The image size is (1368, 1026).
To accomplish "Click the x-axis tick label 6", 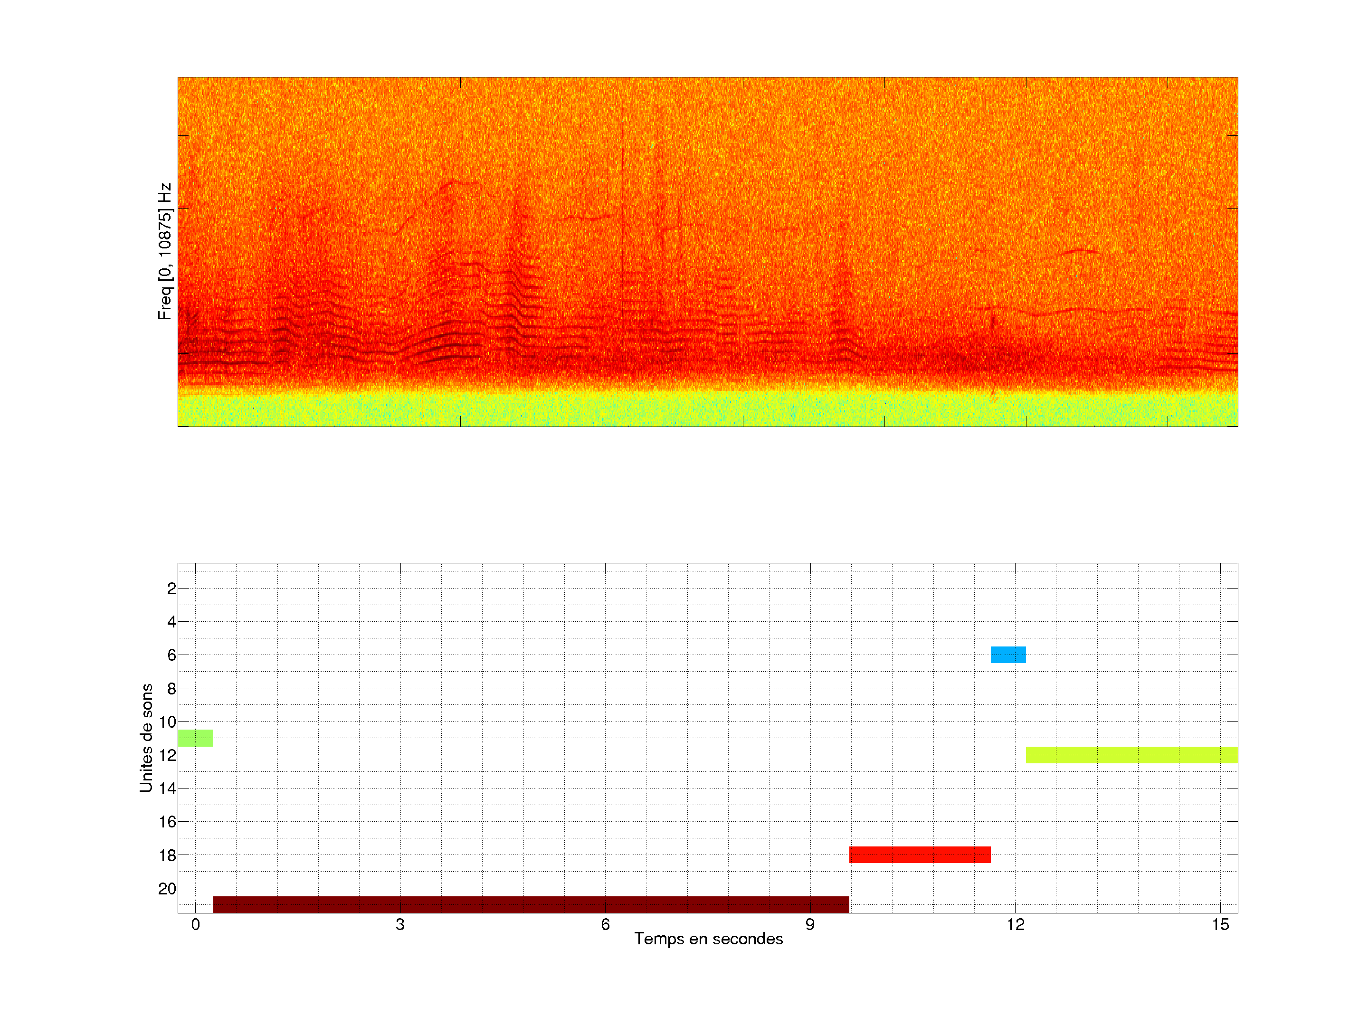I will coord(605,924).
